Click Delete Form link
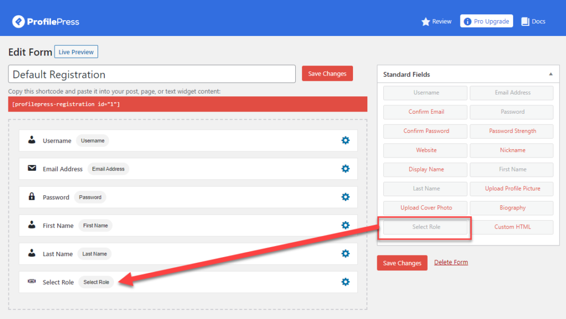This screenshot has height=319, width=566. 450,262
